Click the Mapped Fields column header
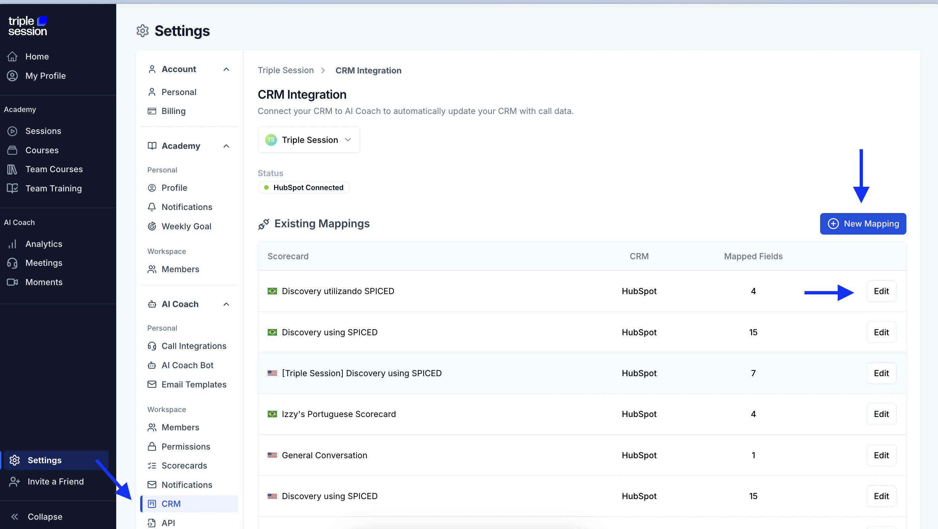The height and width of the screenshot is (529, 938). point(753,257)
